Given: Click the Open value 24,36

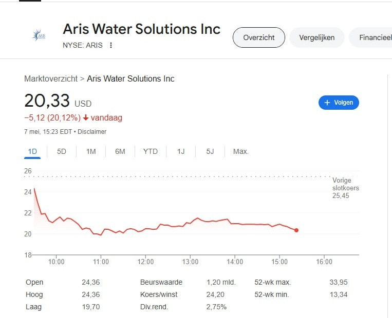Looking at the screenshot, I should 91,282.
